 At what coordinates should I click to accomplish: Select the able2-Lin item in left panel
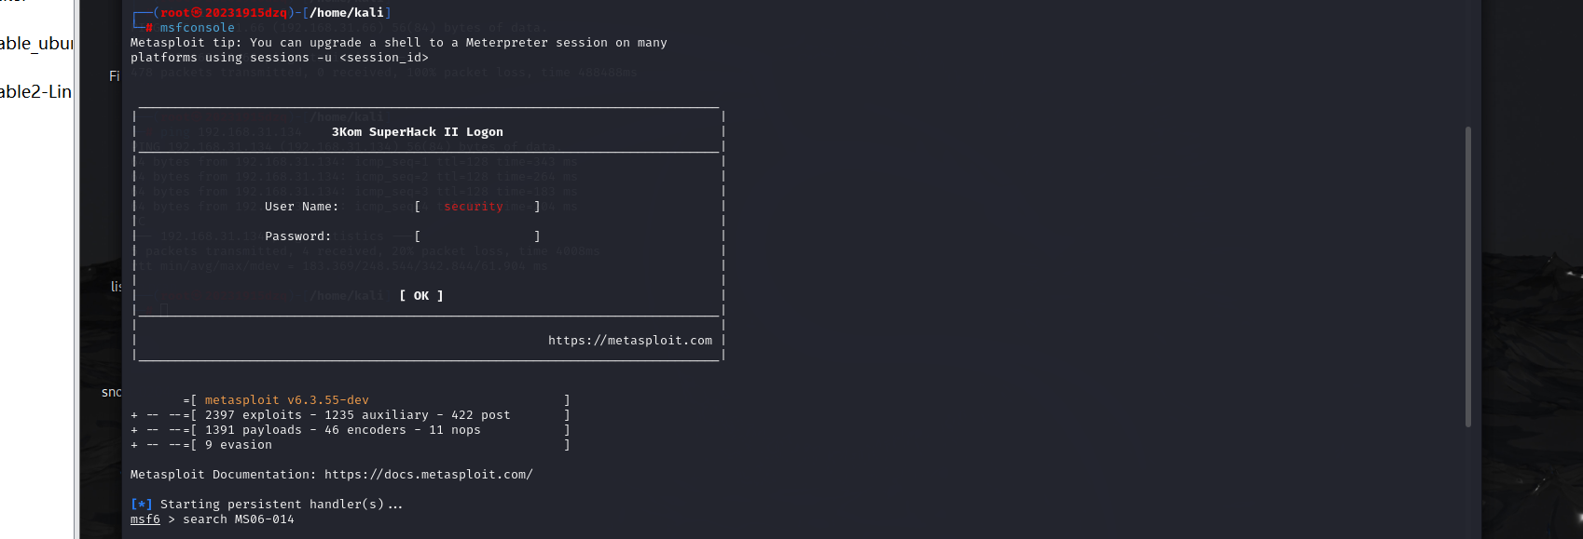coord(35,91)
